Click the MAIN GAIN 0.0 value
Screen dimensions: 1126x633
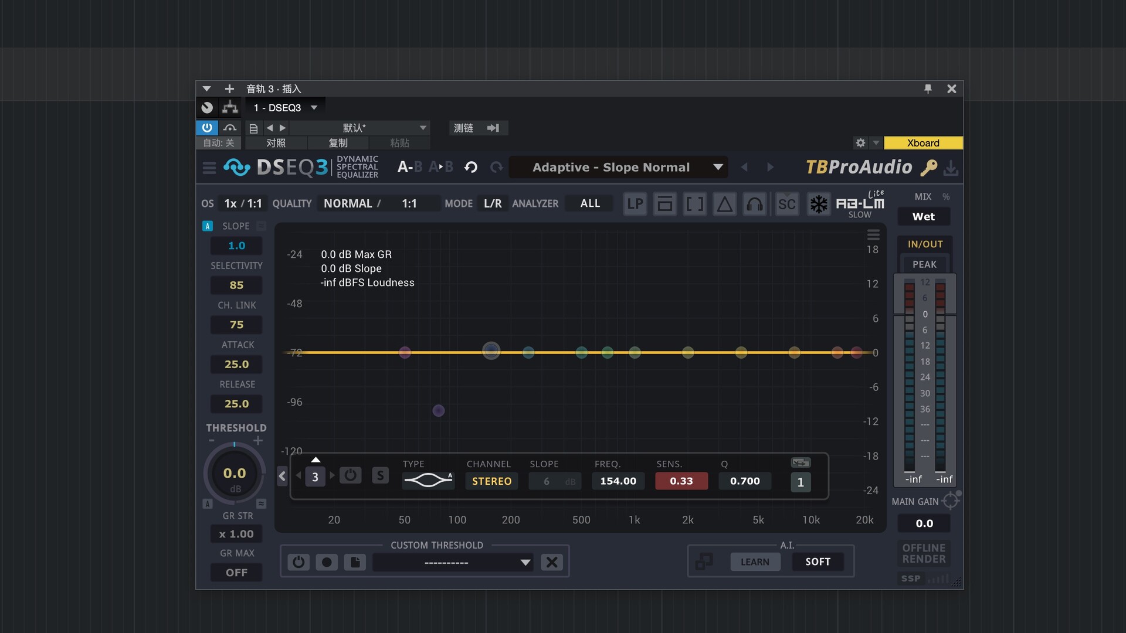click(x=924, y=523)
